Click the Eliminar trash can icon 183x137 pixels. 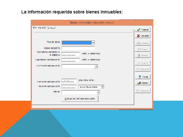(x=139, y=56)
